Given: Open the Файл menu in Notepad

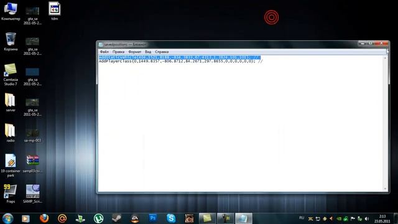Looking at the screenshot, I should point(104,52).
